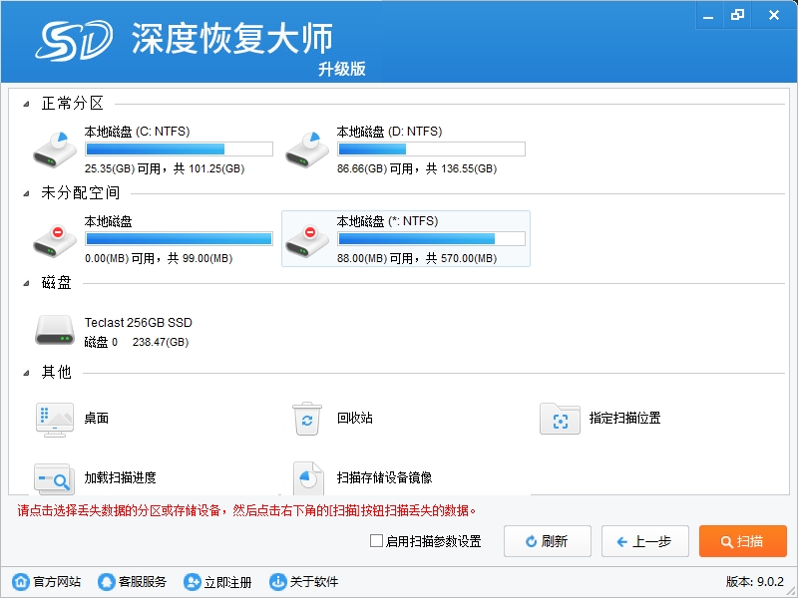Choose the Desktop (桌面) scan location icon
This screenshot has width=798, height=598.
tap(54, 419)
